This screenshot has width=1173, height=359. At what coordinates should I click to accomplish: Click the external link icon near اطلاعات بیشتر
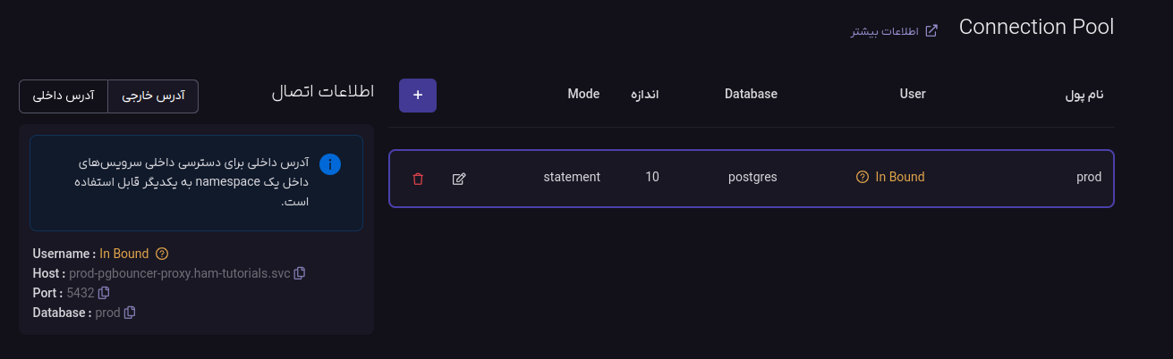coord(931,31)
